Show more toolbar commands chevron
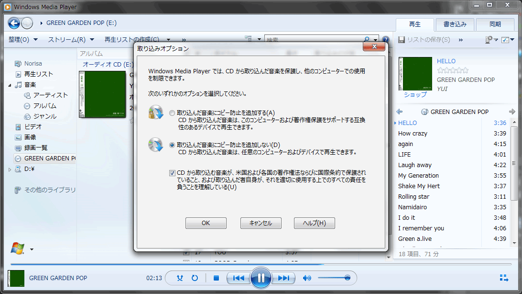This screenshot has height=294, width=522. pyautogui.click(x=184, y=40)
